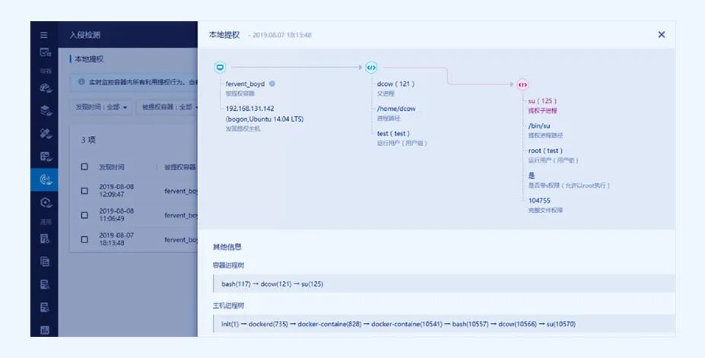Click the 是 value for the s-permission field
The width and height of the screenshot is (705, 358).
point(532,176)
